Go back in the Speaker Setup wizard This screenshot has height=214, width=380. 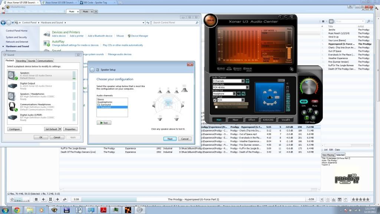pyautogui.click(x=92, y=69)
